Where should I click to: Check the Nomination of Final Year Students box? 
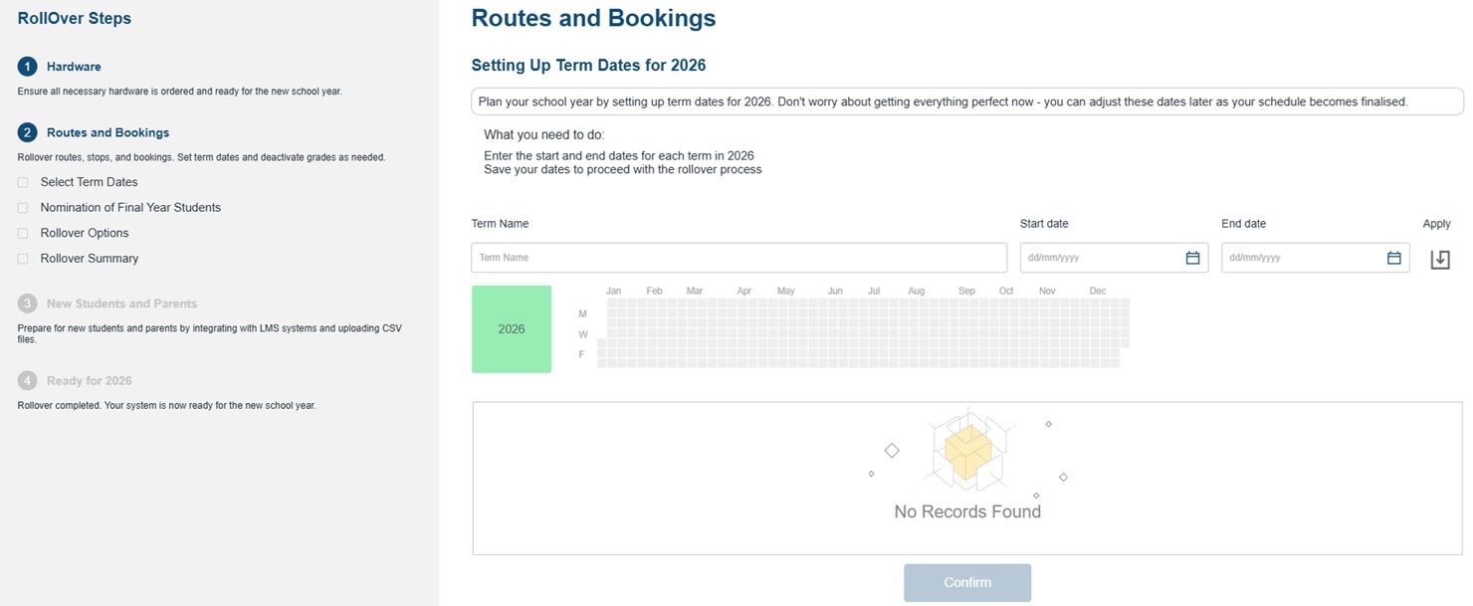[23, 208]
